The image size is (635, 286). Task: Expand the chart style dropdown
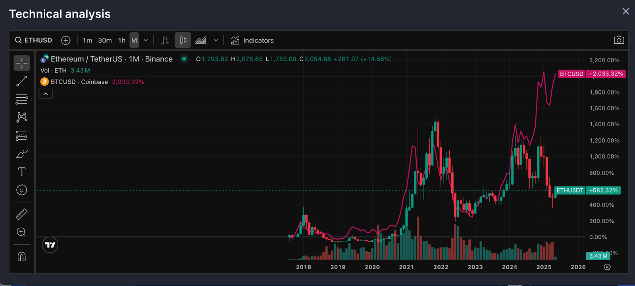coord(216,41)
